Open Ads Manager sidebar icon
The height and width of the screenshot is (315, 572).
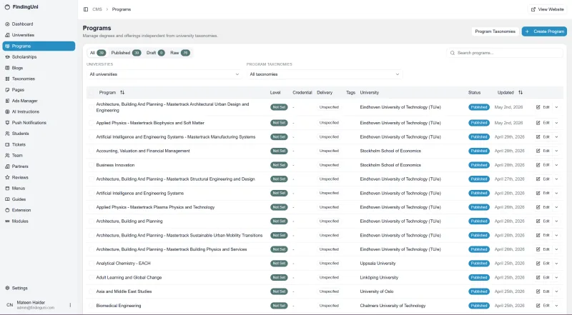7,101
